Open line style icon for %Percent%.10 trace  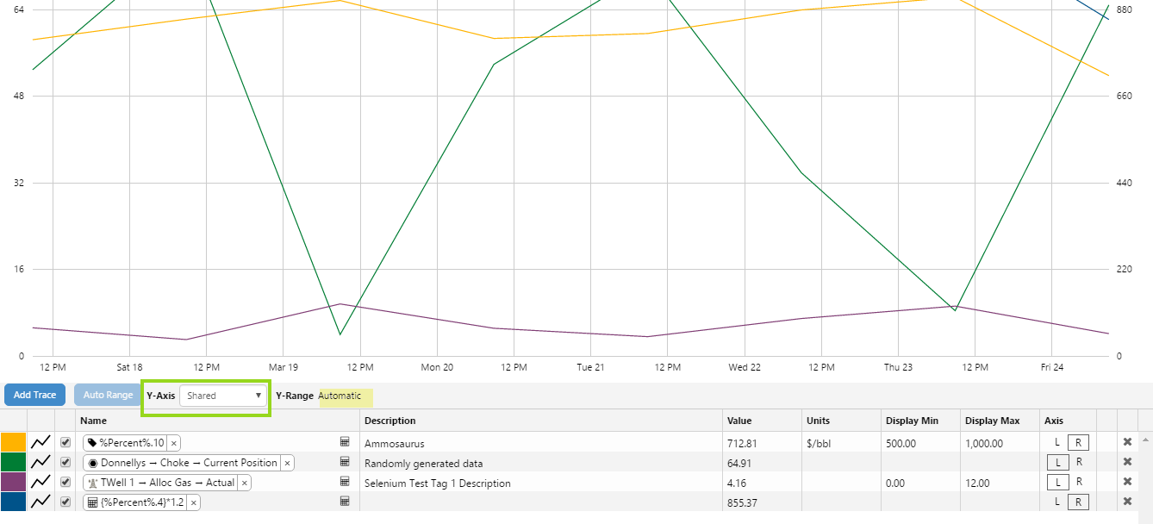41,442
